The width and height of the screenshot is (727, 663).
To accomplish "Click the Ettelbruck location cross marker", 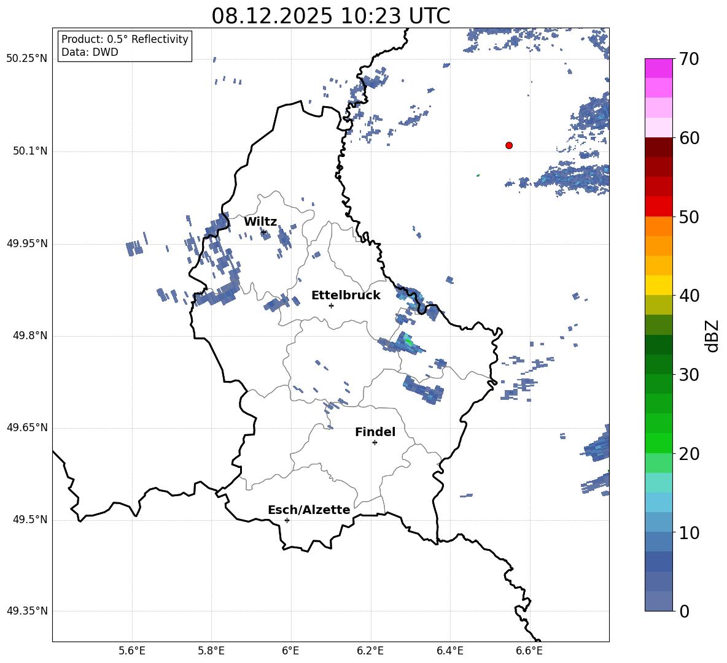I will pos(331,305).
